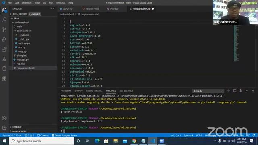Click the editor minimap
This screenshot has height=145, width=258.
[236, 43]
